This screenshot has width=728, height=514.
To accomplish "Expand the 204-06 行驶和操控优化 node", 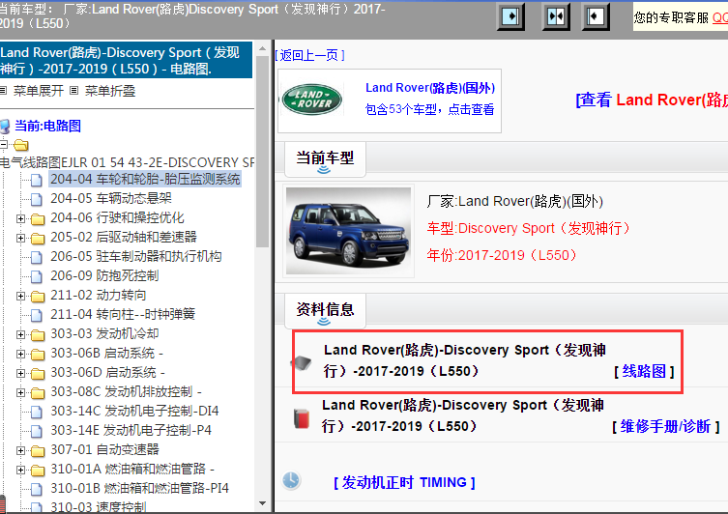I will pos(20,218).
